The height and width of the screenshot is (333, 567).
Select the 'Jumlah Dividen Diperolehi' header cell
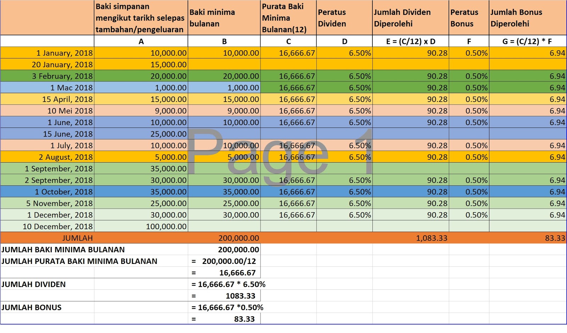point(411,18)
